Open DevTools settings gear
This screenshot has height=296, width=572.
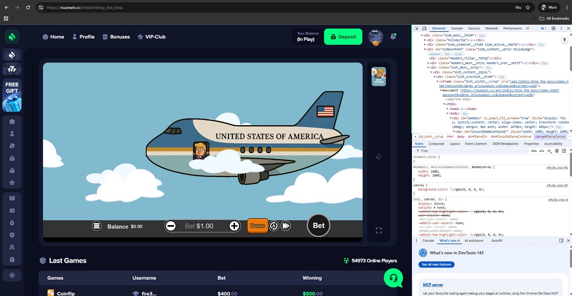point(553,29)
